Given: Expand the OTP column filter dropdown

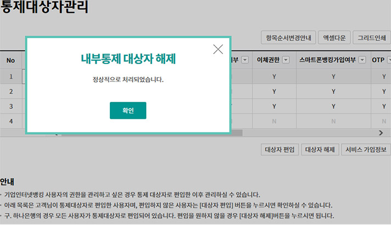Looking at the screenshot, I should [388, 60].
